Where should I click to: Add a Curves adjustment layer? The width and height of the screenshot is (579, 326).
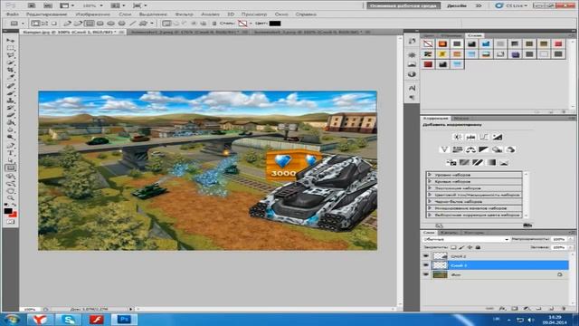pyautogui.click(x=484, y=137)
